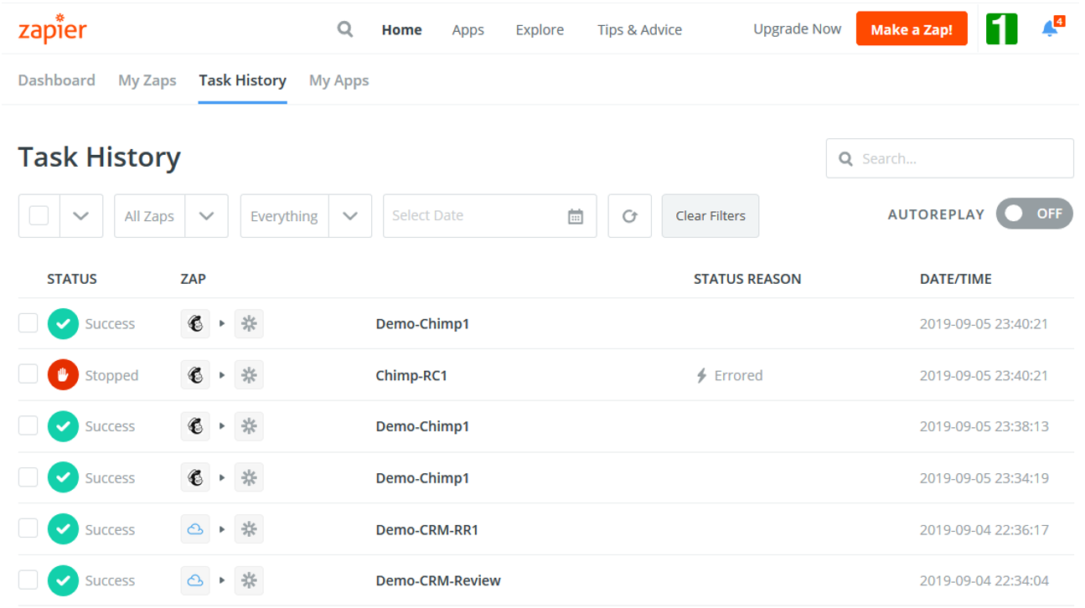The image size is (1085, 608).
Task: Click the cloud app icon for Demo-CRM-Review
Action: (x=195, y=580)
